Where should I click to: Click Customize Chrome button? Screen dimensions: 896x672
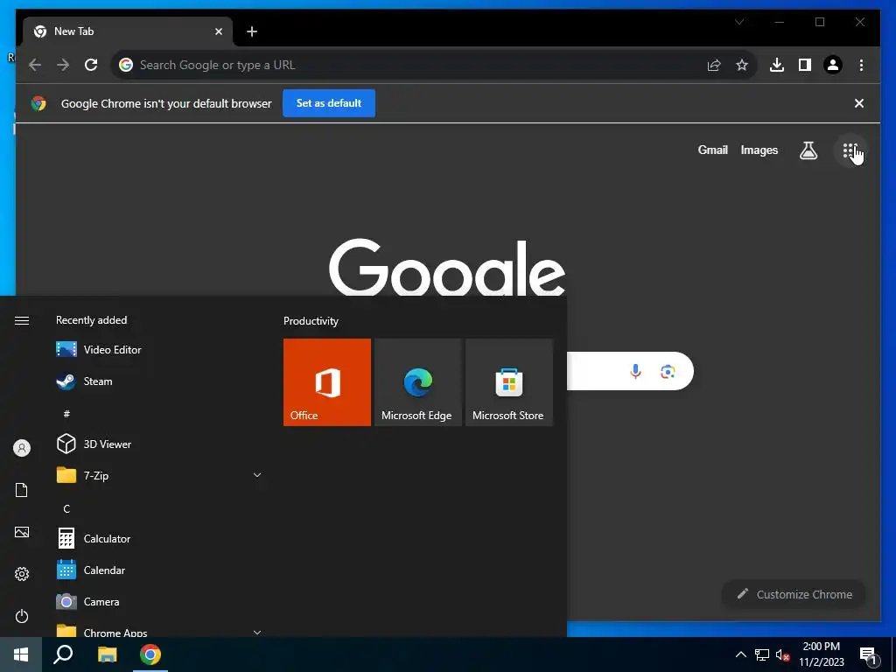[x=794, y=594]
